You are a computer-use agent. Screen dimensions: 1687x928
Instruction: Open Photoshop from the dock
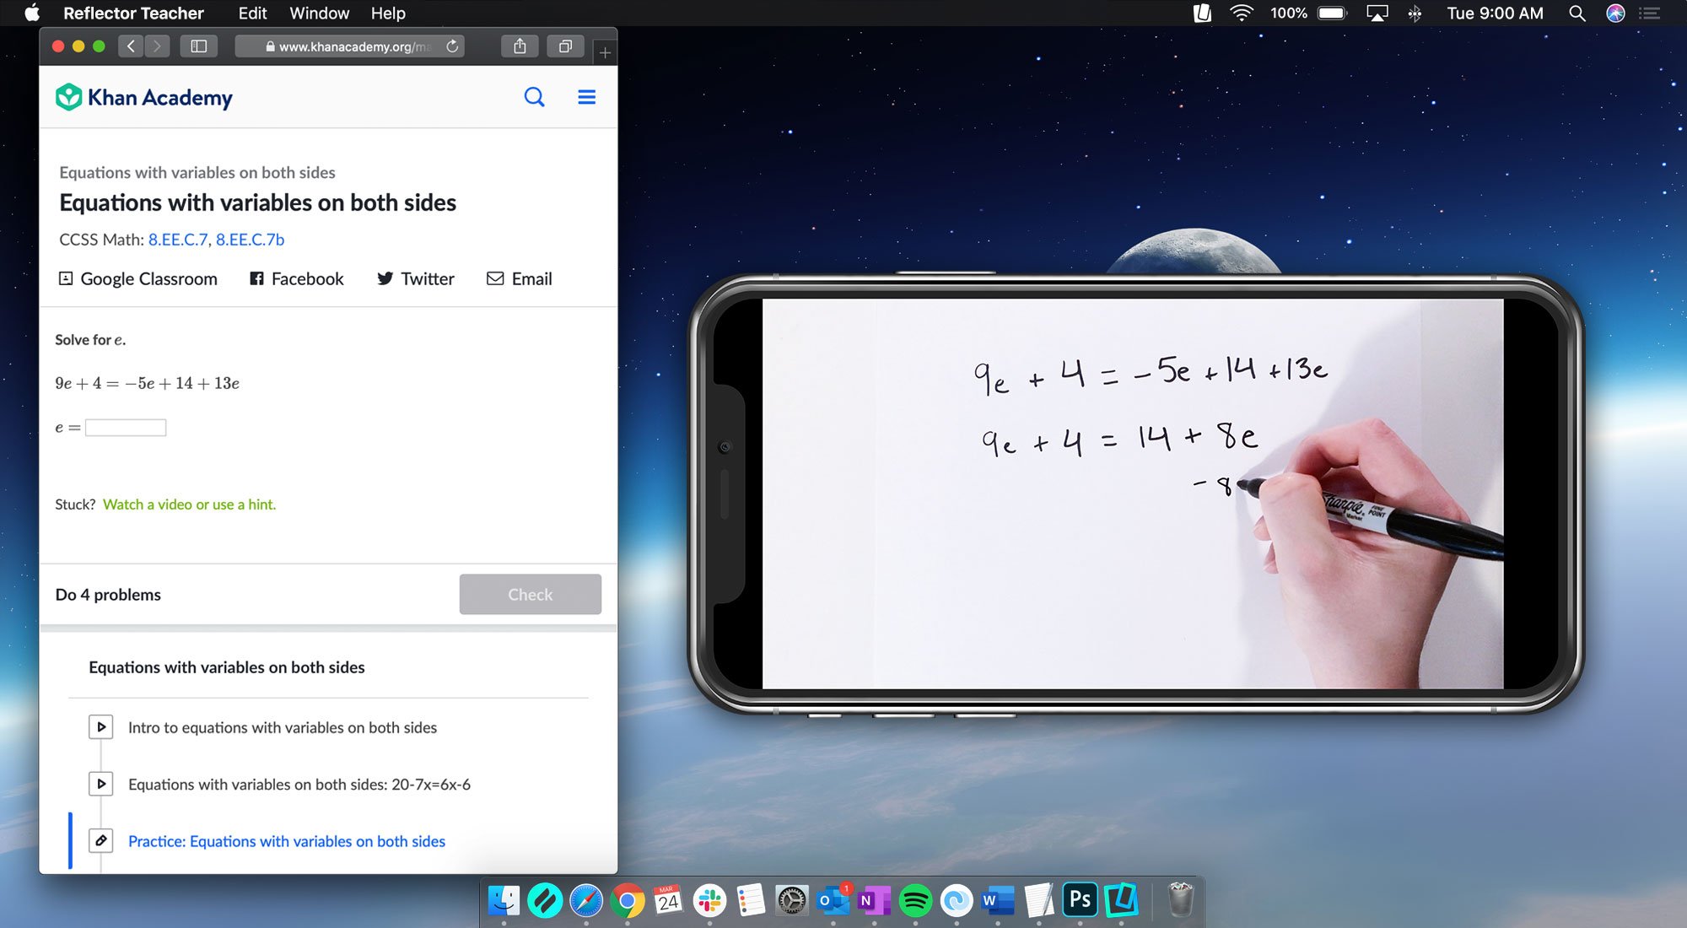click(1080, 901)
